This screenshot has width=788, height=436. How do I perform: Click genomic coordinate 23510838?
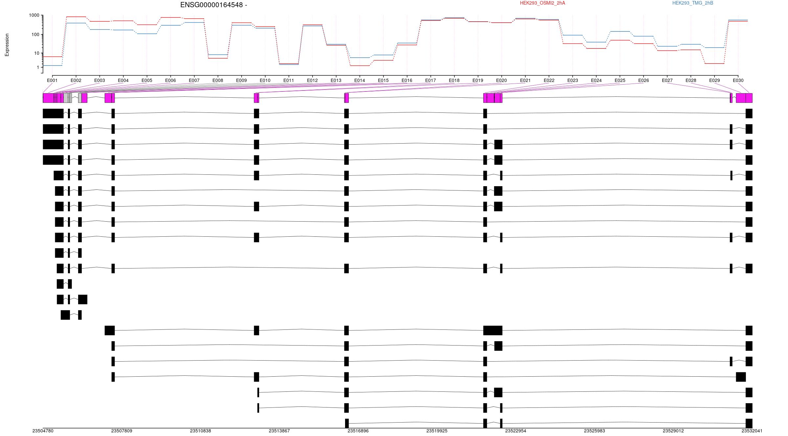[x=201, y=431]
